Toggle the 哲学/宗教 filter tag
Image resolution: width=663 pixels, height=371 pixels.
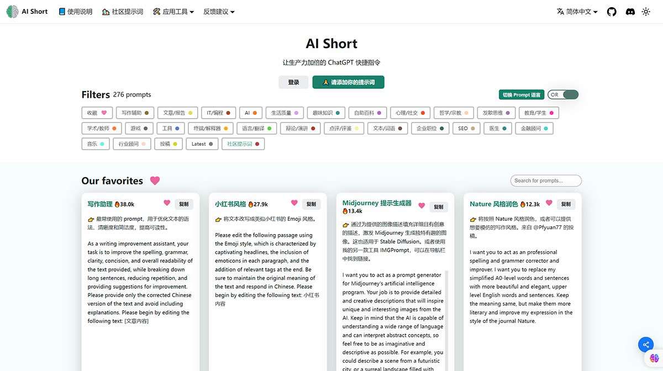point(453,113)
